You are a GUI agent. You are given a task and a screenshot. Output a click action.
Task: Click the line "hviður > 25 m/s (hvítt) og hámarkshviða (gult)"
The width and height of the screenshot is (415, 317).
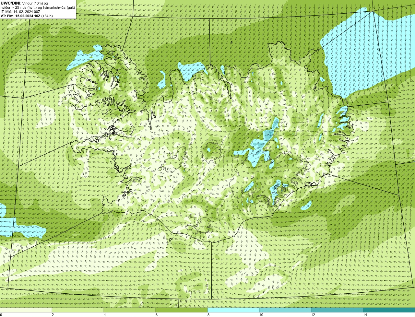pos(38,7)
